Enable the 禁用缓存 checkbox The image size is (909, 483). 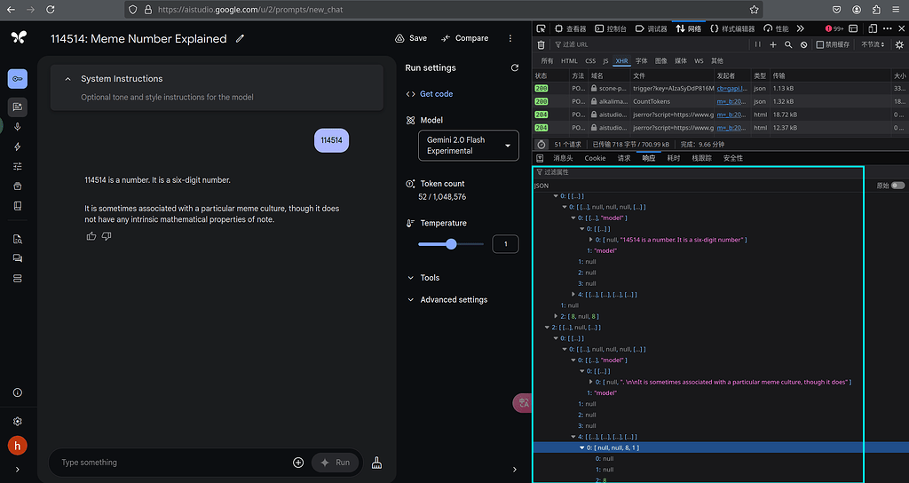point(819,44)
